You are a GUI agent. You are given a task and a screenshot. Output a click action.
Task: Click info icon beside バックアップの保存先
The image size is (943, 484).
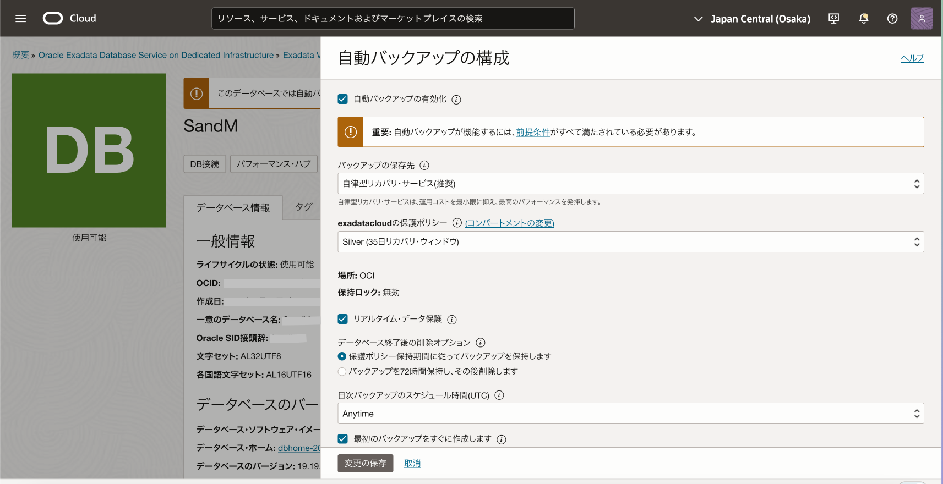pos(424,165)
